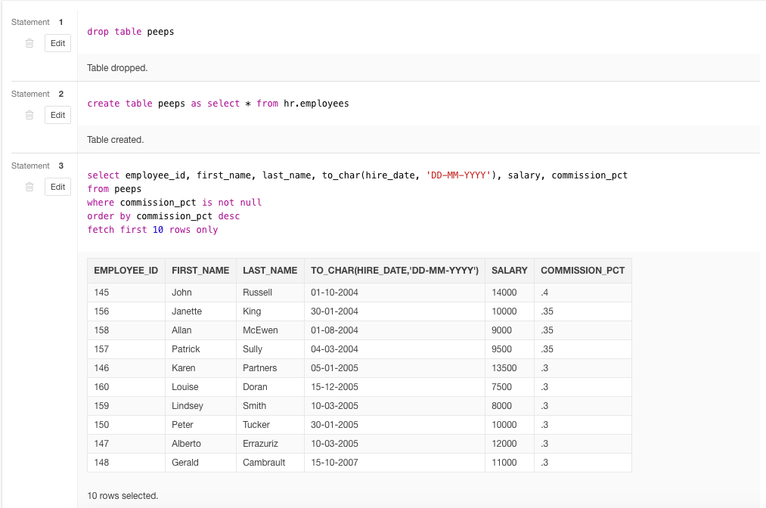Click last name cell Errazuriz
The height and width of the screenshot is (508, 766).
tap(270, 444)
